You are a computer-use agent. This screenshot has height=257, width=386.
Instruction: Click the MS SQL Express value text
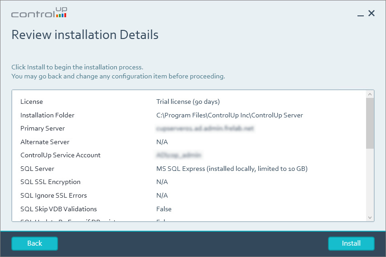[232, 169]
